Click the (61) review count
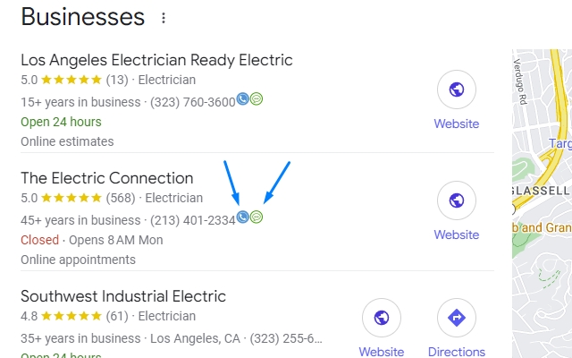The image size is (572, 358). coord(117,316)
